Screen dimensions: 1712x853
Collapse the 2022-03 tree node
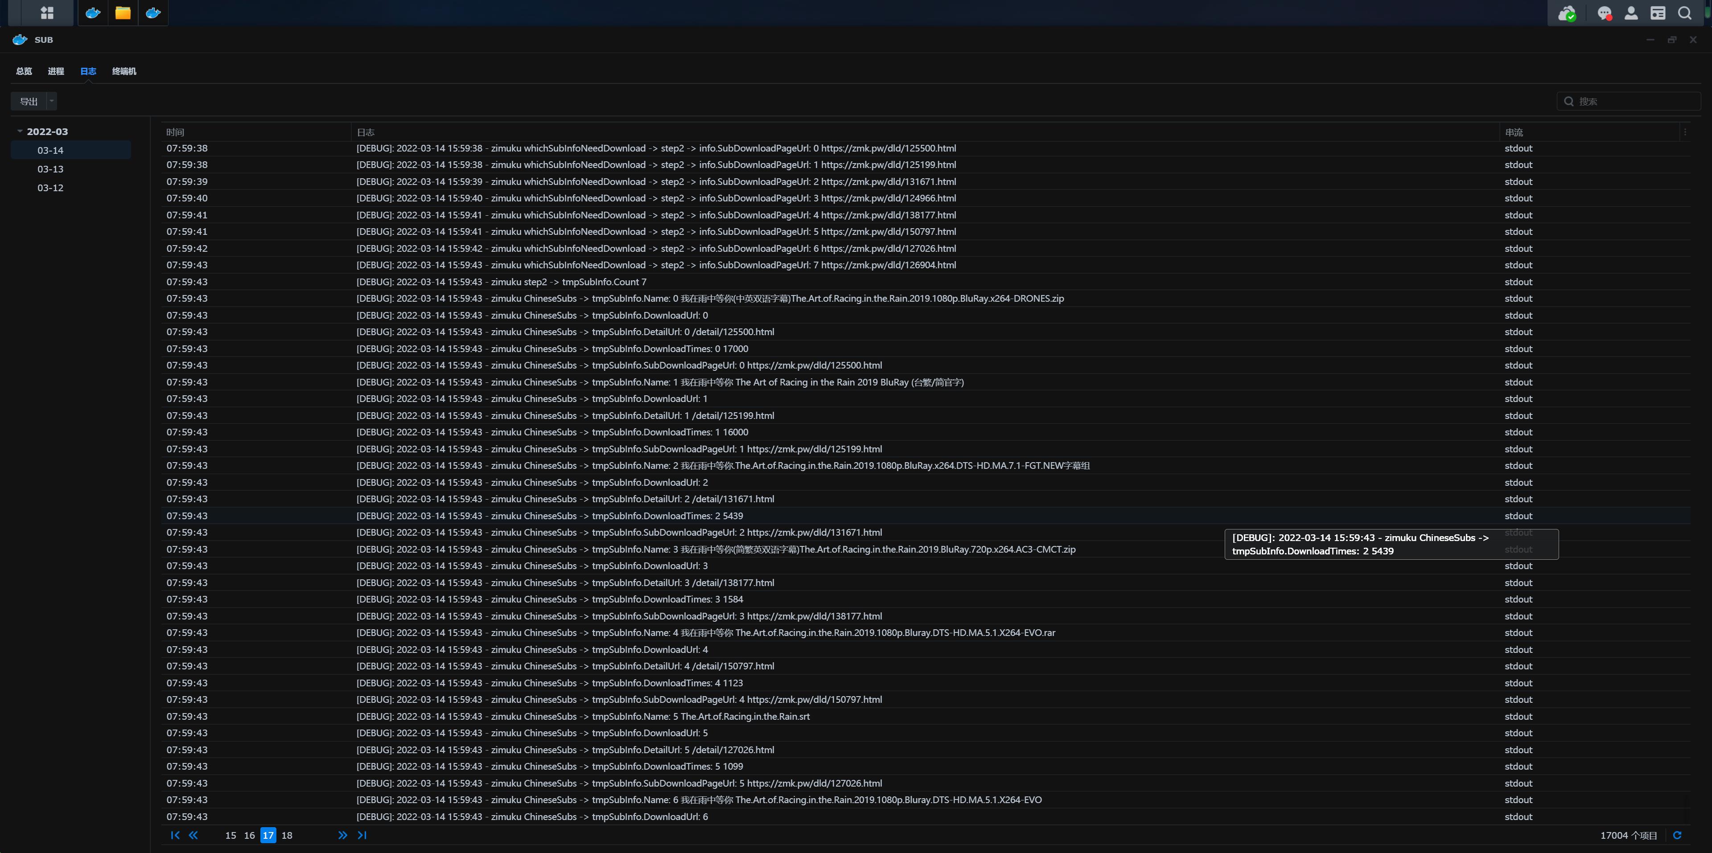pyautogui.click(x=20, y=131)
